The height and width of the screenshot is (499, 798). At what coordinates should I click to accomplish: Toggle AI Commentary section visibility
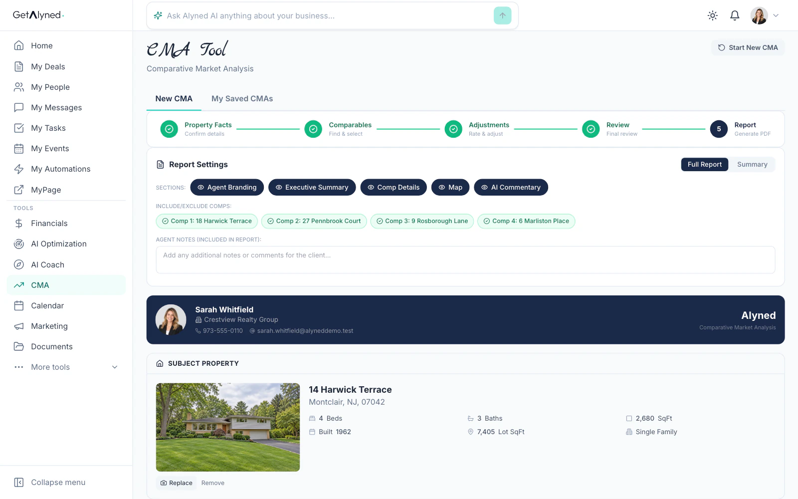click(x=511, y=187)
